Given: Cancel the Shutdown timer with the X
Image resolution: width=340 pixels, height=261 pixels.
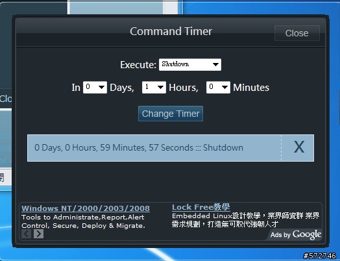Looking at the screenshot, I should (x=299, y=147).
